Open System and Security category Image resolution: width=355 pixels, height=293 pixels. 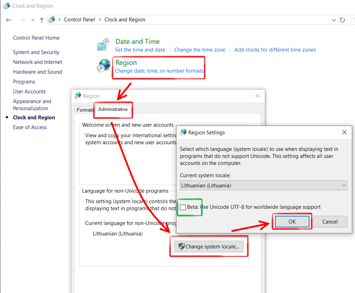(36, 52)
